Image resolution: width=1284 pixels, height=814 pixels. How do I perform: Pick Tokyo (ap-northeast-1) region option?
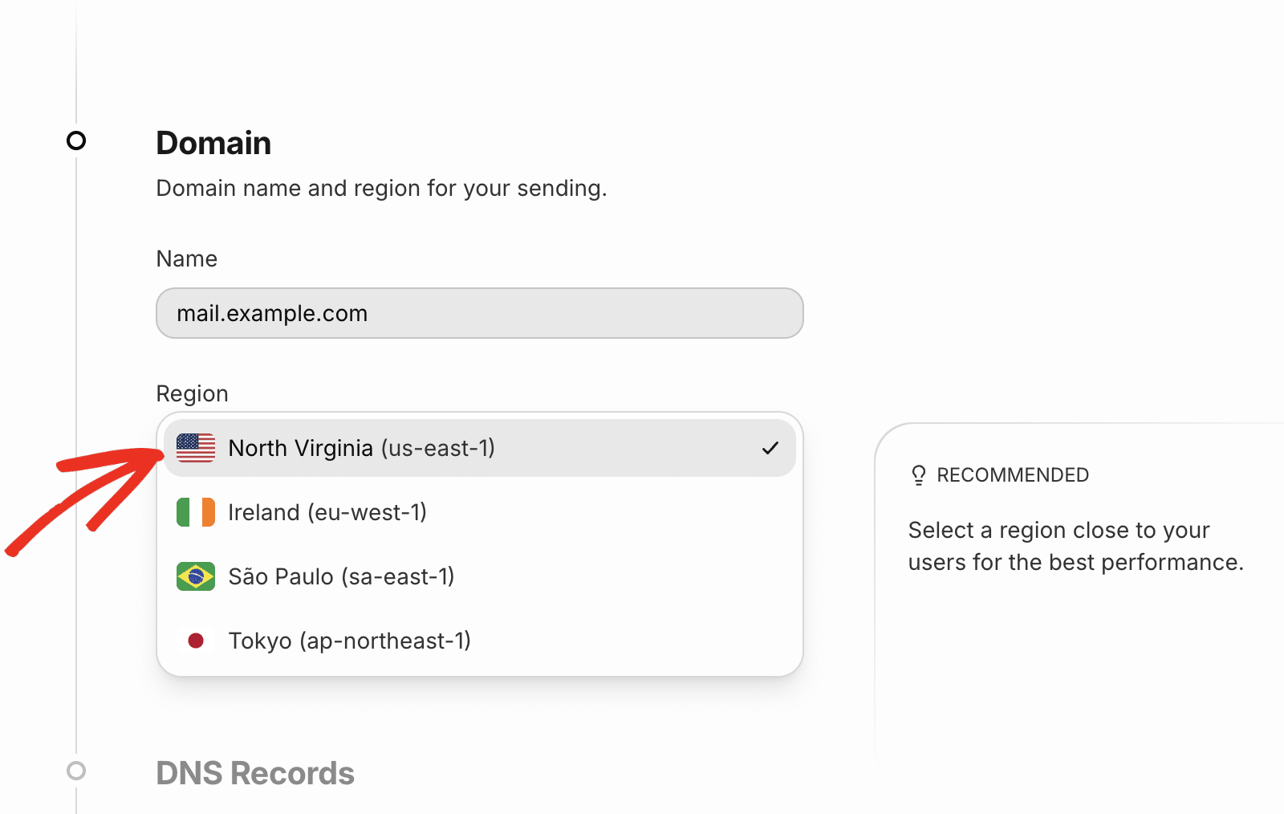349,641
